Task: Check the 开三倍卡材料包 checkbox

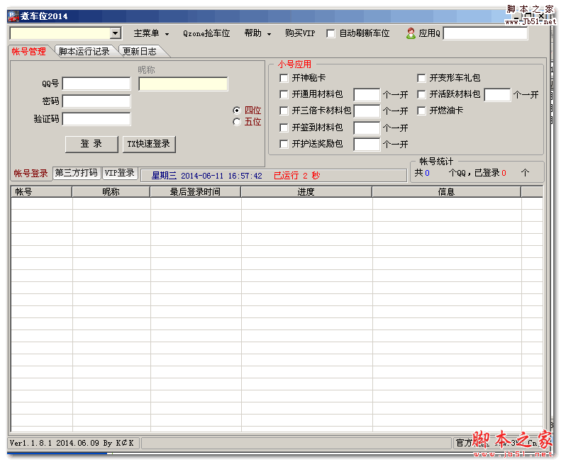Action: point(284,111)
